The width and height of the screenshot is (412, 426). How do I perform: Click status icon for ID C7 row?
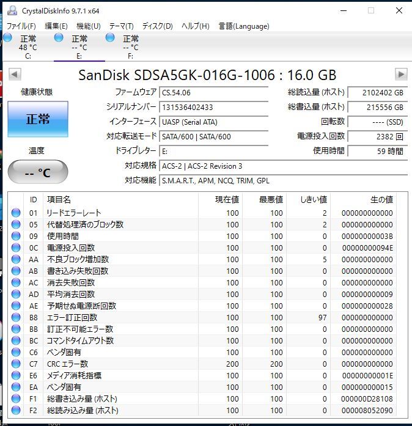(x=16, y=364)
